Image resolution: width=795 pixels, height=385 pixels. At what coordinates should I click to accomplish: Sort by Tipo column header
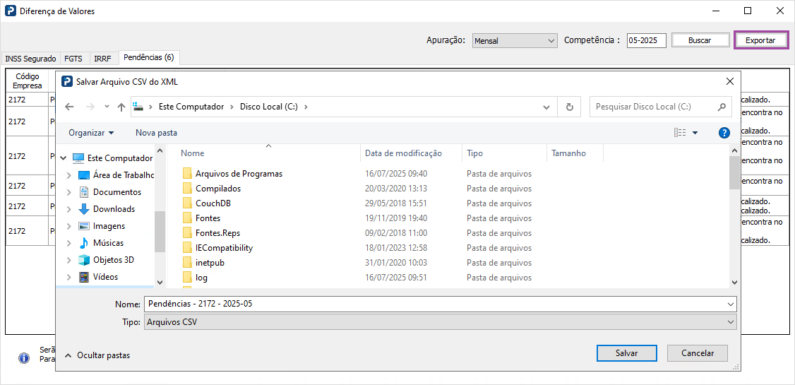[505, 153]
